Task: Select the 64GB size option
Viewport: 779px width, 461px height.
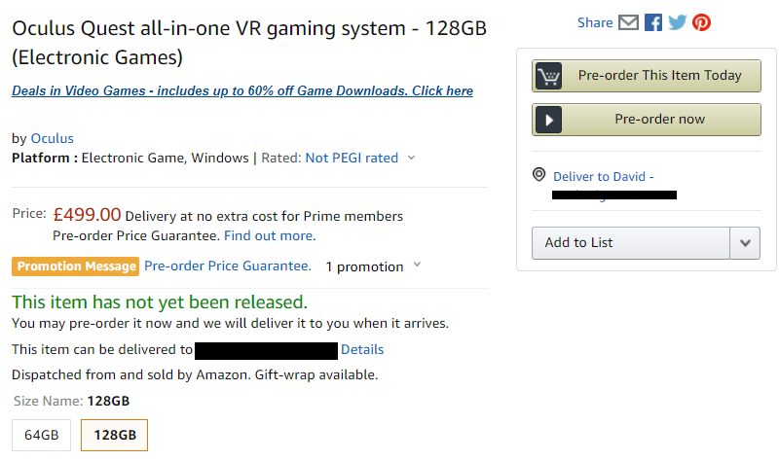Action: (x=42, y=436)
